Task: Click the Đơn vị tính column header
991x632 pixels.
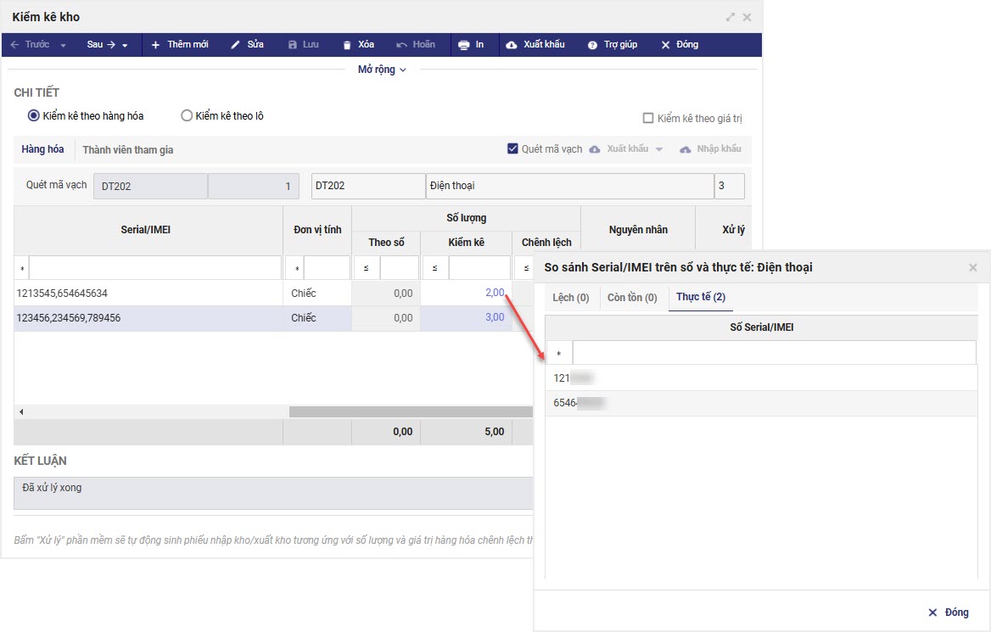Action: coord(317,229)
